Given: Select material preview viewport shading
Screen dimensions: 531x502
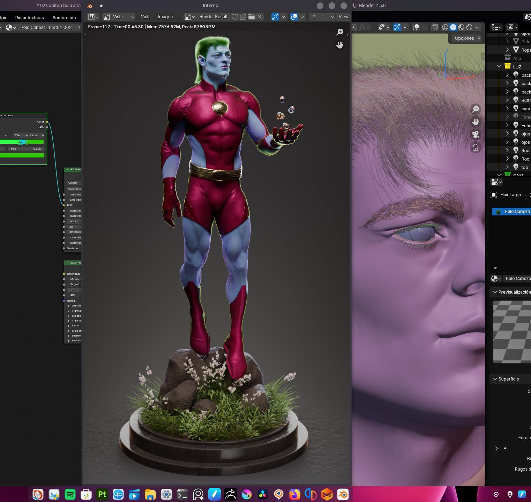Looking at the screenshot, I should [x=461, y=27].
